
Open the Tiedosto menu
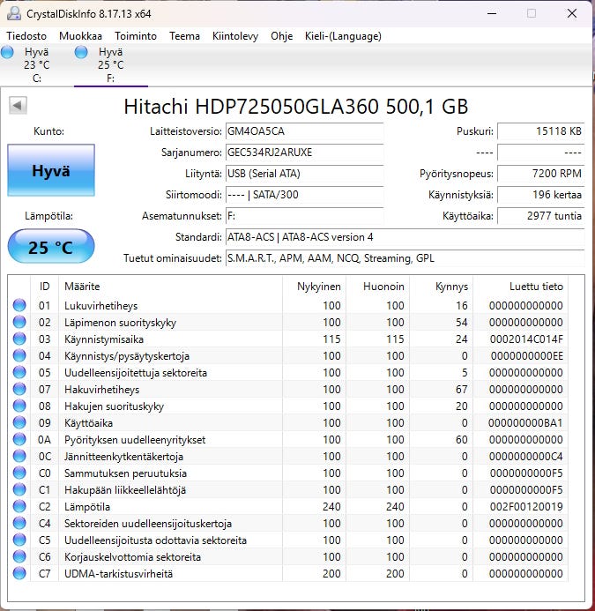[x=26, y=36]
